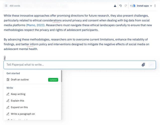Click the Draft an outline document icon
This screenshot has width=160, height=125.
click(x=8, y=79)
